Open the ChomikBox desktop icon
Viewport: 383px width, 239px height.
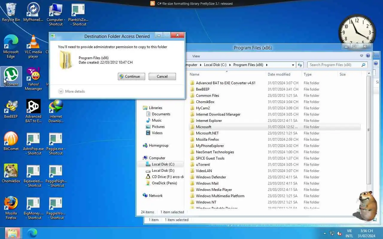pos(11,173)
